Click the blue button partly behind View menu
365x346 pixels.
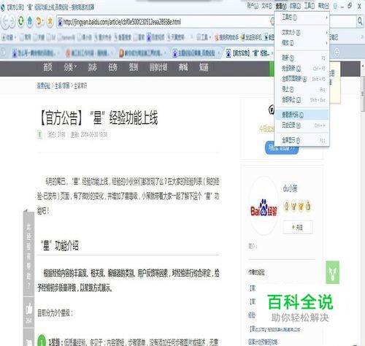click(282, 148)
